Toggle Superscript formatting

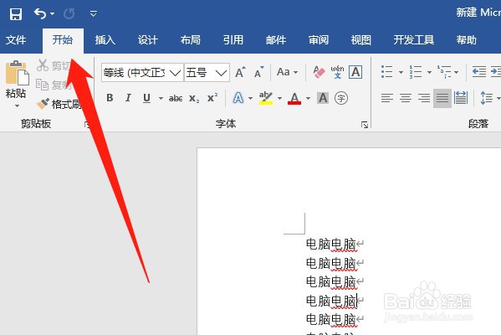pyautogui.click(x=212, y=98)
